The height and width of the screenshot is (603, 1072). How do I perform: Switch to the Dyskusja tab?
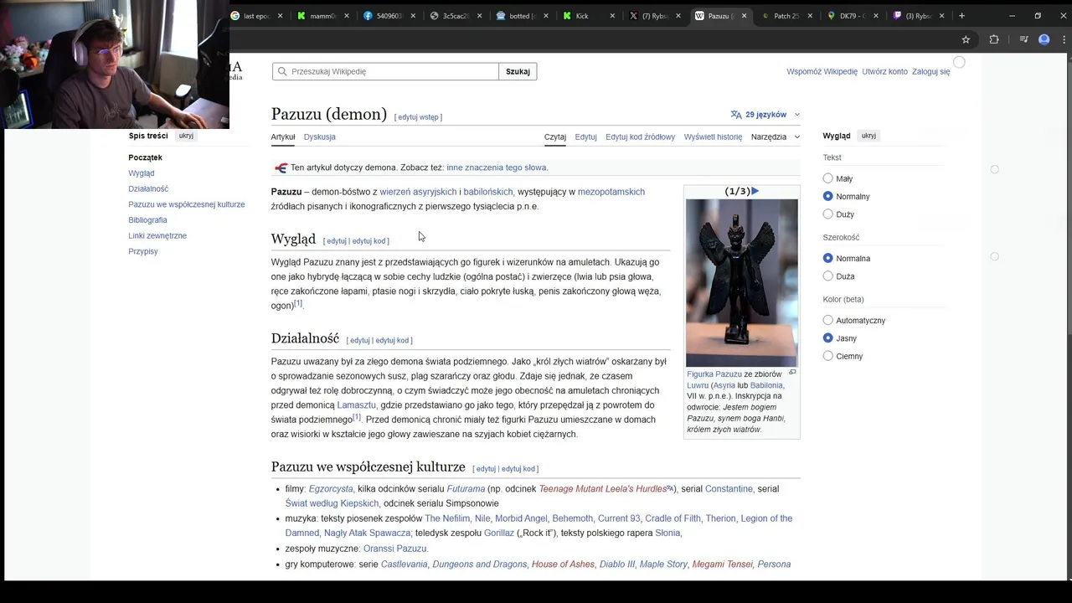pos(319,137)
